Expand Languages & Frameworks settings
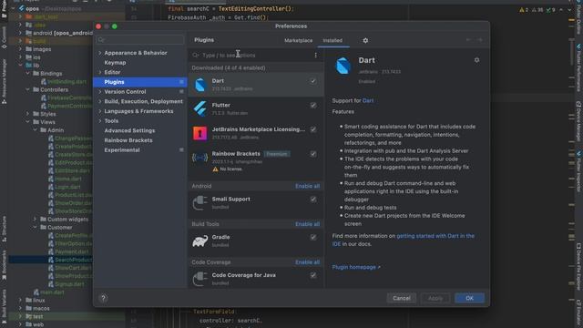The height and width of the screenshot is (328, 583). click(x=99, y=111)
